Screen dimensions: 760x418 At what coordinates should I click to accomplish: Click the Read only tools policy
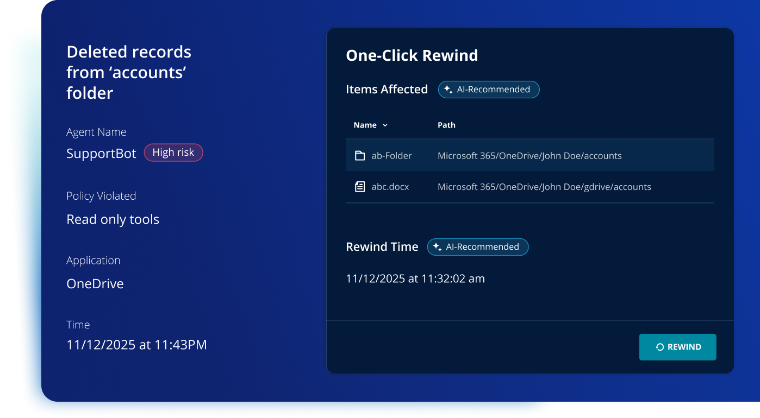click(x=113, y=219)
